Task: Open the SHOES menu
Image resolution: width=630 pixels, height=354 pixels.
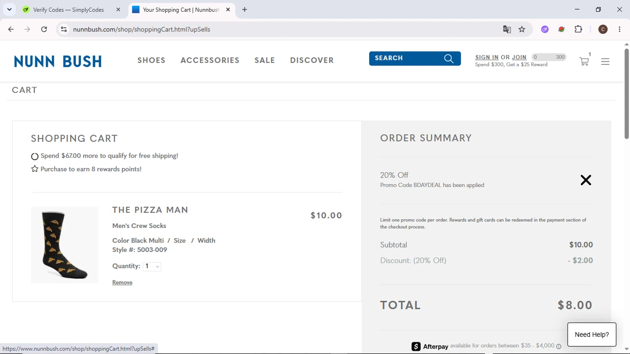Action: pos(151,60)
